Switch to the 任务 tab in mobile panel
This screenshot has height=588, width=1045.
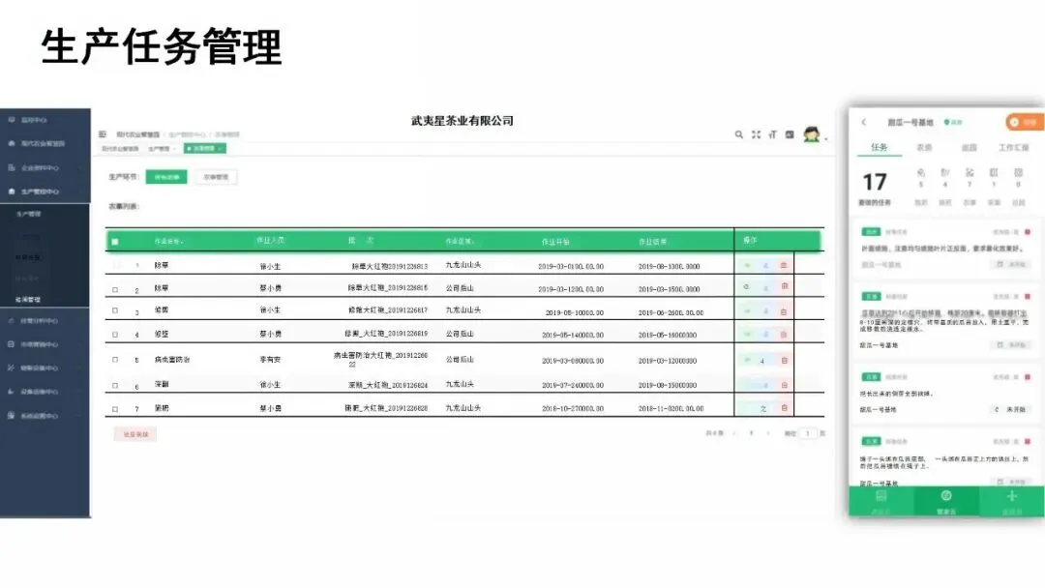tap(879, 147)
